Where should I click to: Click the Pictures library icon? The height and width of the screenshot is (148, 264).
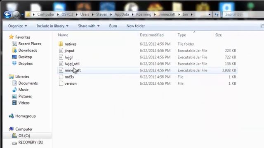[x=14, y=96]
